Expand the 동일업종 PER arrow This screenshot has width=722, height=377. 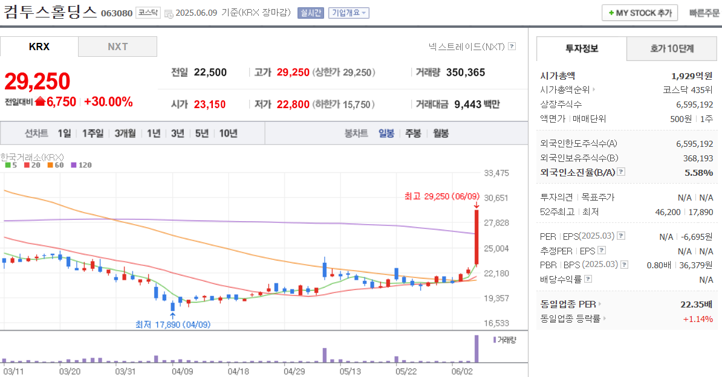point(599,304)
